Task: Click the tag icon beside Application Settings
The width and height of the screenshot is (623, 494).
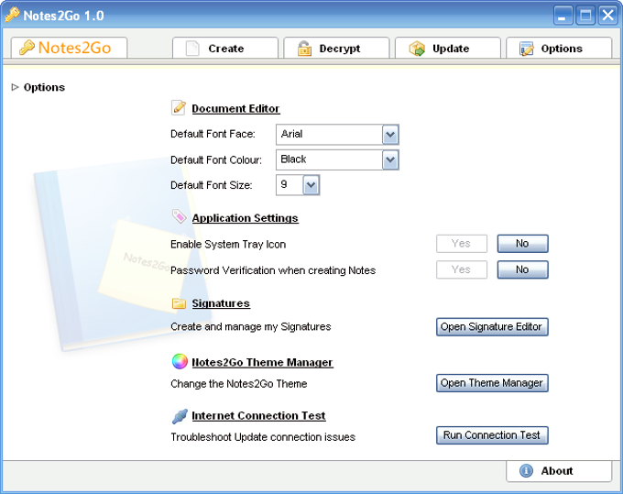Action: coord(180,216)
